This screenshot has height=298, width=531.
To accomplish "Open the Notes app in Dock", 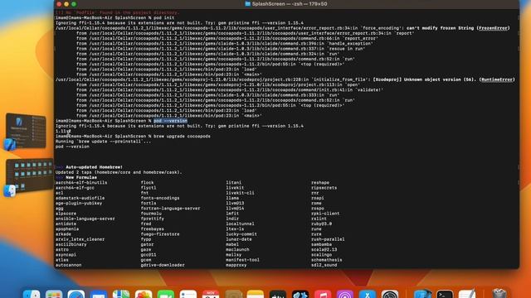I will 256,293.
